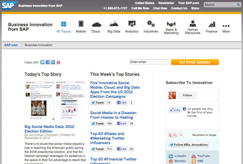
Task: Click the SAP logo
Action: tap(10, 5)
